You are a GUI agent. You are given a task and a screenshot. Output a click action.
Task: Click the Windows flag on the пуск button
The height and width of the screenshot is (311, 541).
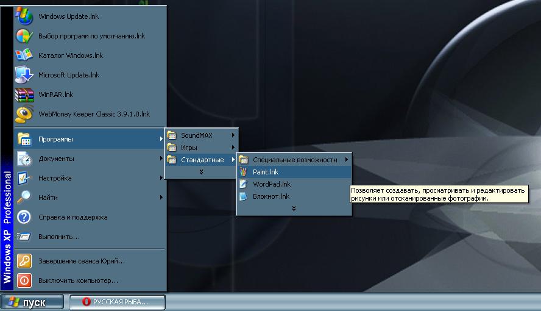(x=14, y=302)
